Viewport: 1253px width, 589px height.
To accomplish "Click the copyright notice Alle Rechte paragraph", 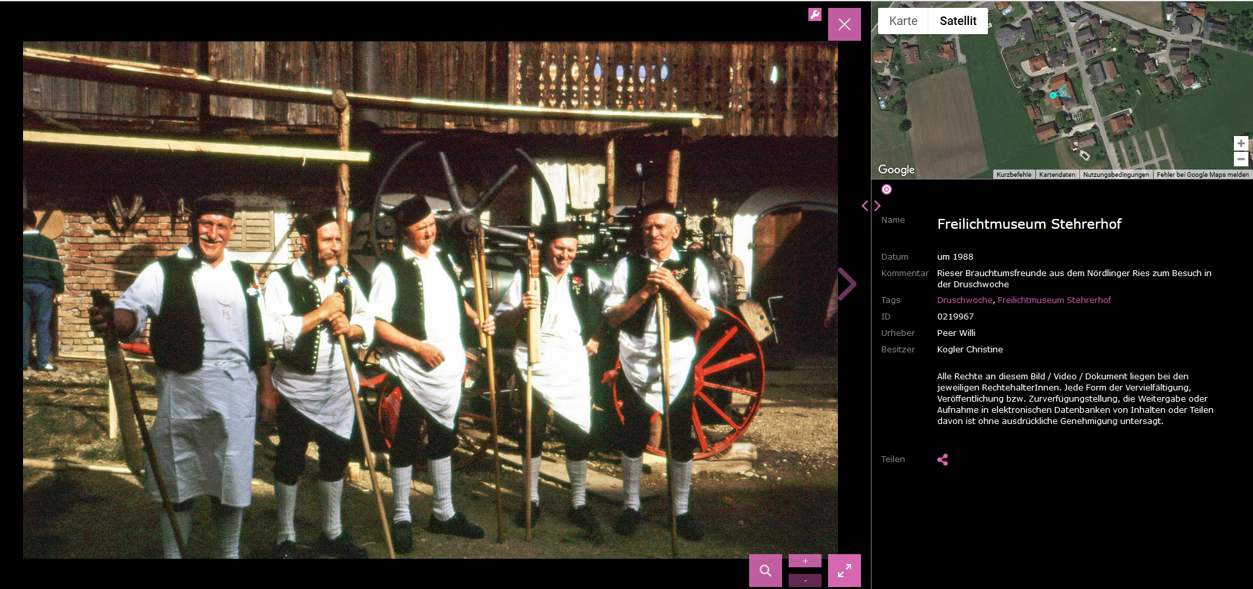I will pyautogui.click(x=1075, y=399).
